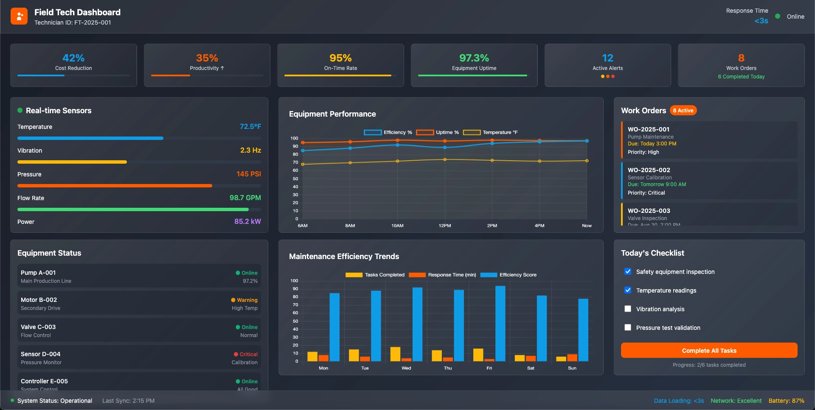Screen dimensions: 815x410
Task: Click the green Online status indicator dot
Action: pos(777,16)
